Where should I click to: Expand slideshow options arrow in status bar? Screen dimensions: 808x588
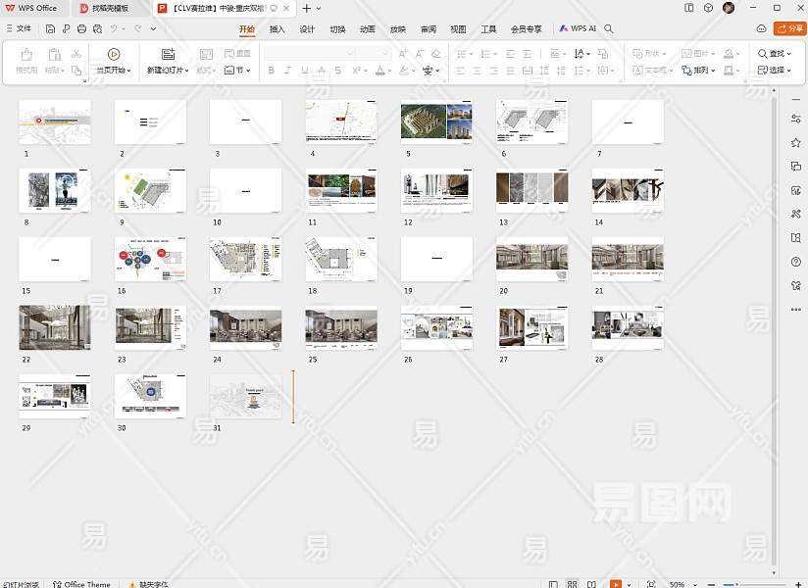(629, 584)
